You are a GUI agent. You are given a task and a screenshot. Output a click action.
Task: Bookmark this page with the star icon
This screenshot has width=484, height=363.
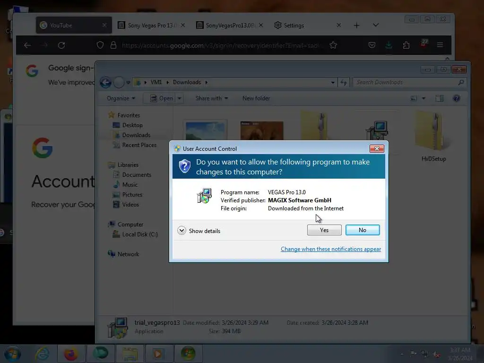pyautogui.click(x=333, y=45)
